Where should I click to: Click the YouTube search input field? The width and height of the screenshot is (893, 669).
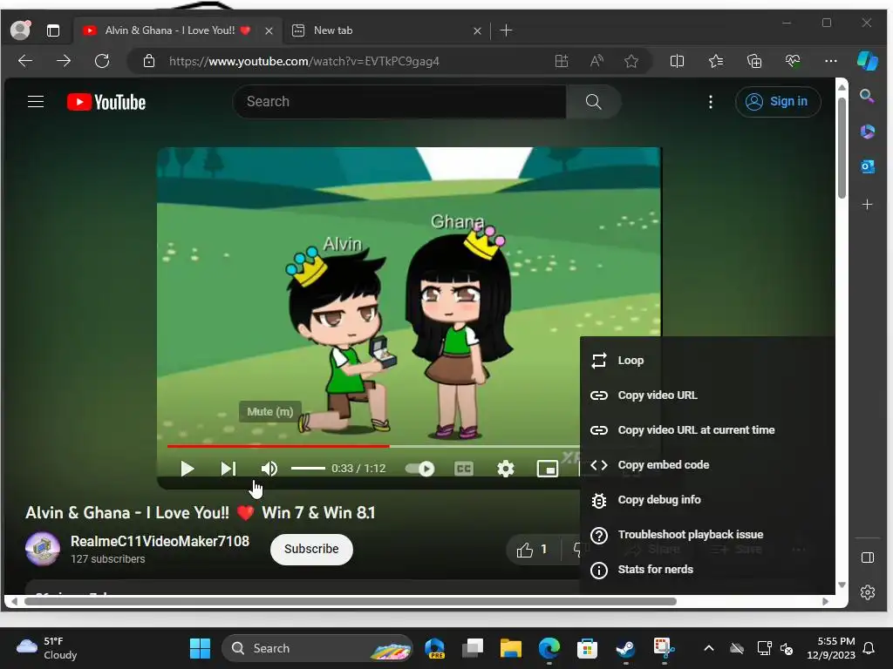399,102
